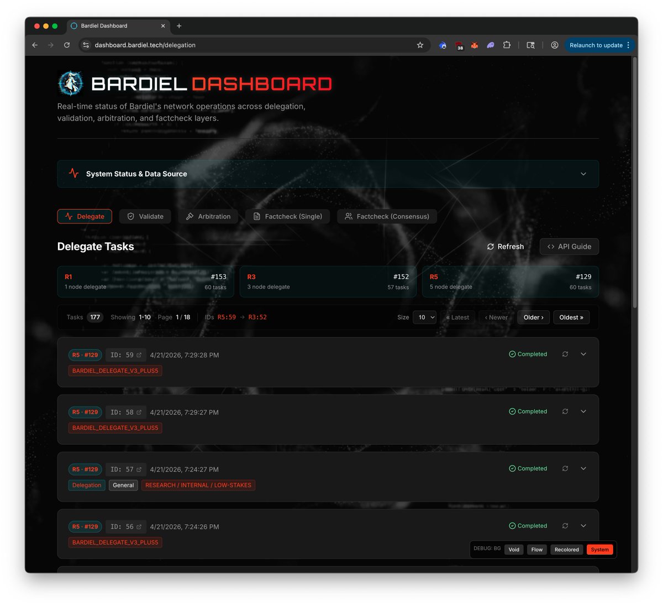Reload task ID 58 with refresh icon
663x606 pixels.
(565, 411)
